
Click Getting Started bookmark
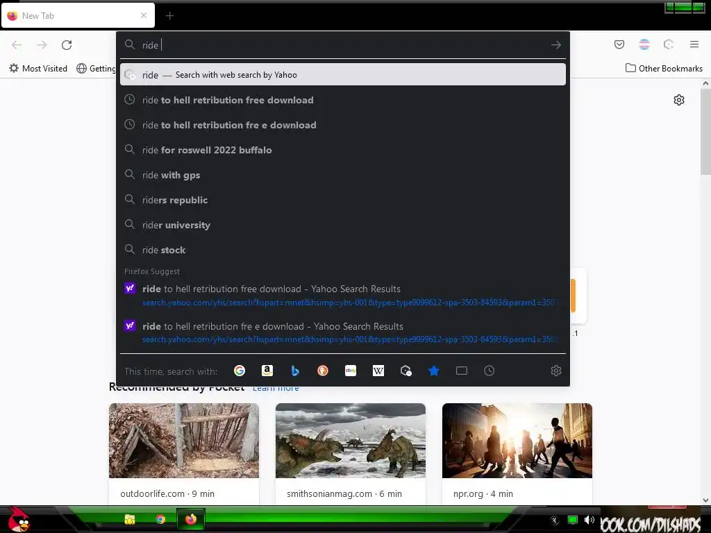click(x=96, y=69)
